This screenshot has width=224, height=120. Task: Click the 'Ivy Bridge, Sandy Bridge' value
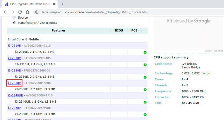191,65
